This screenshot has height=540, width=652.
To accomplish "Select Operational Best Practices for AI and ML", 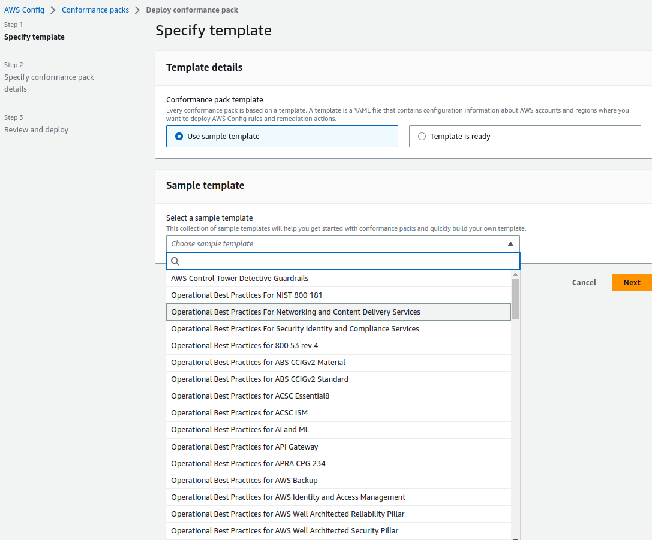I will [240, 430].
